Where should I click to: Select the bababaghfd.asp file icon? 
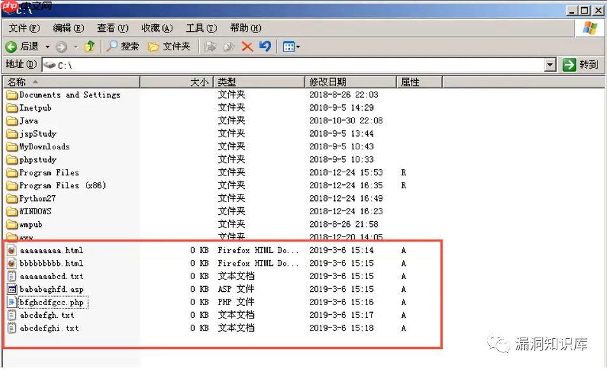12,289
